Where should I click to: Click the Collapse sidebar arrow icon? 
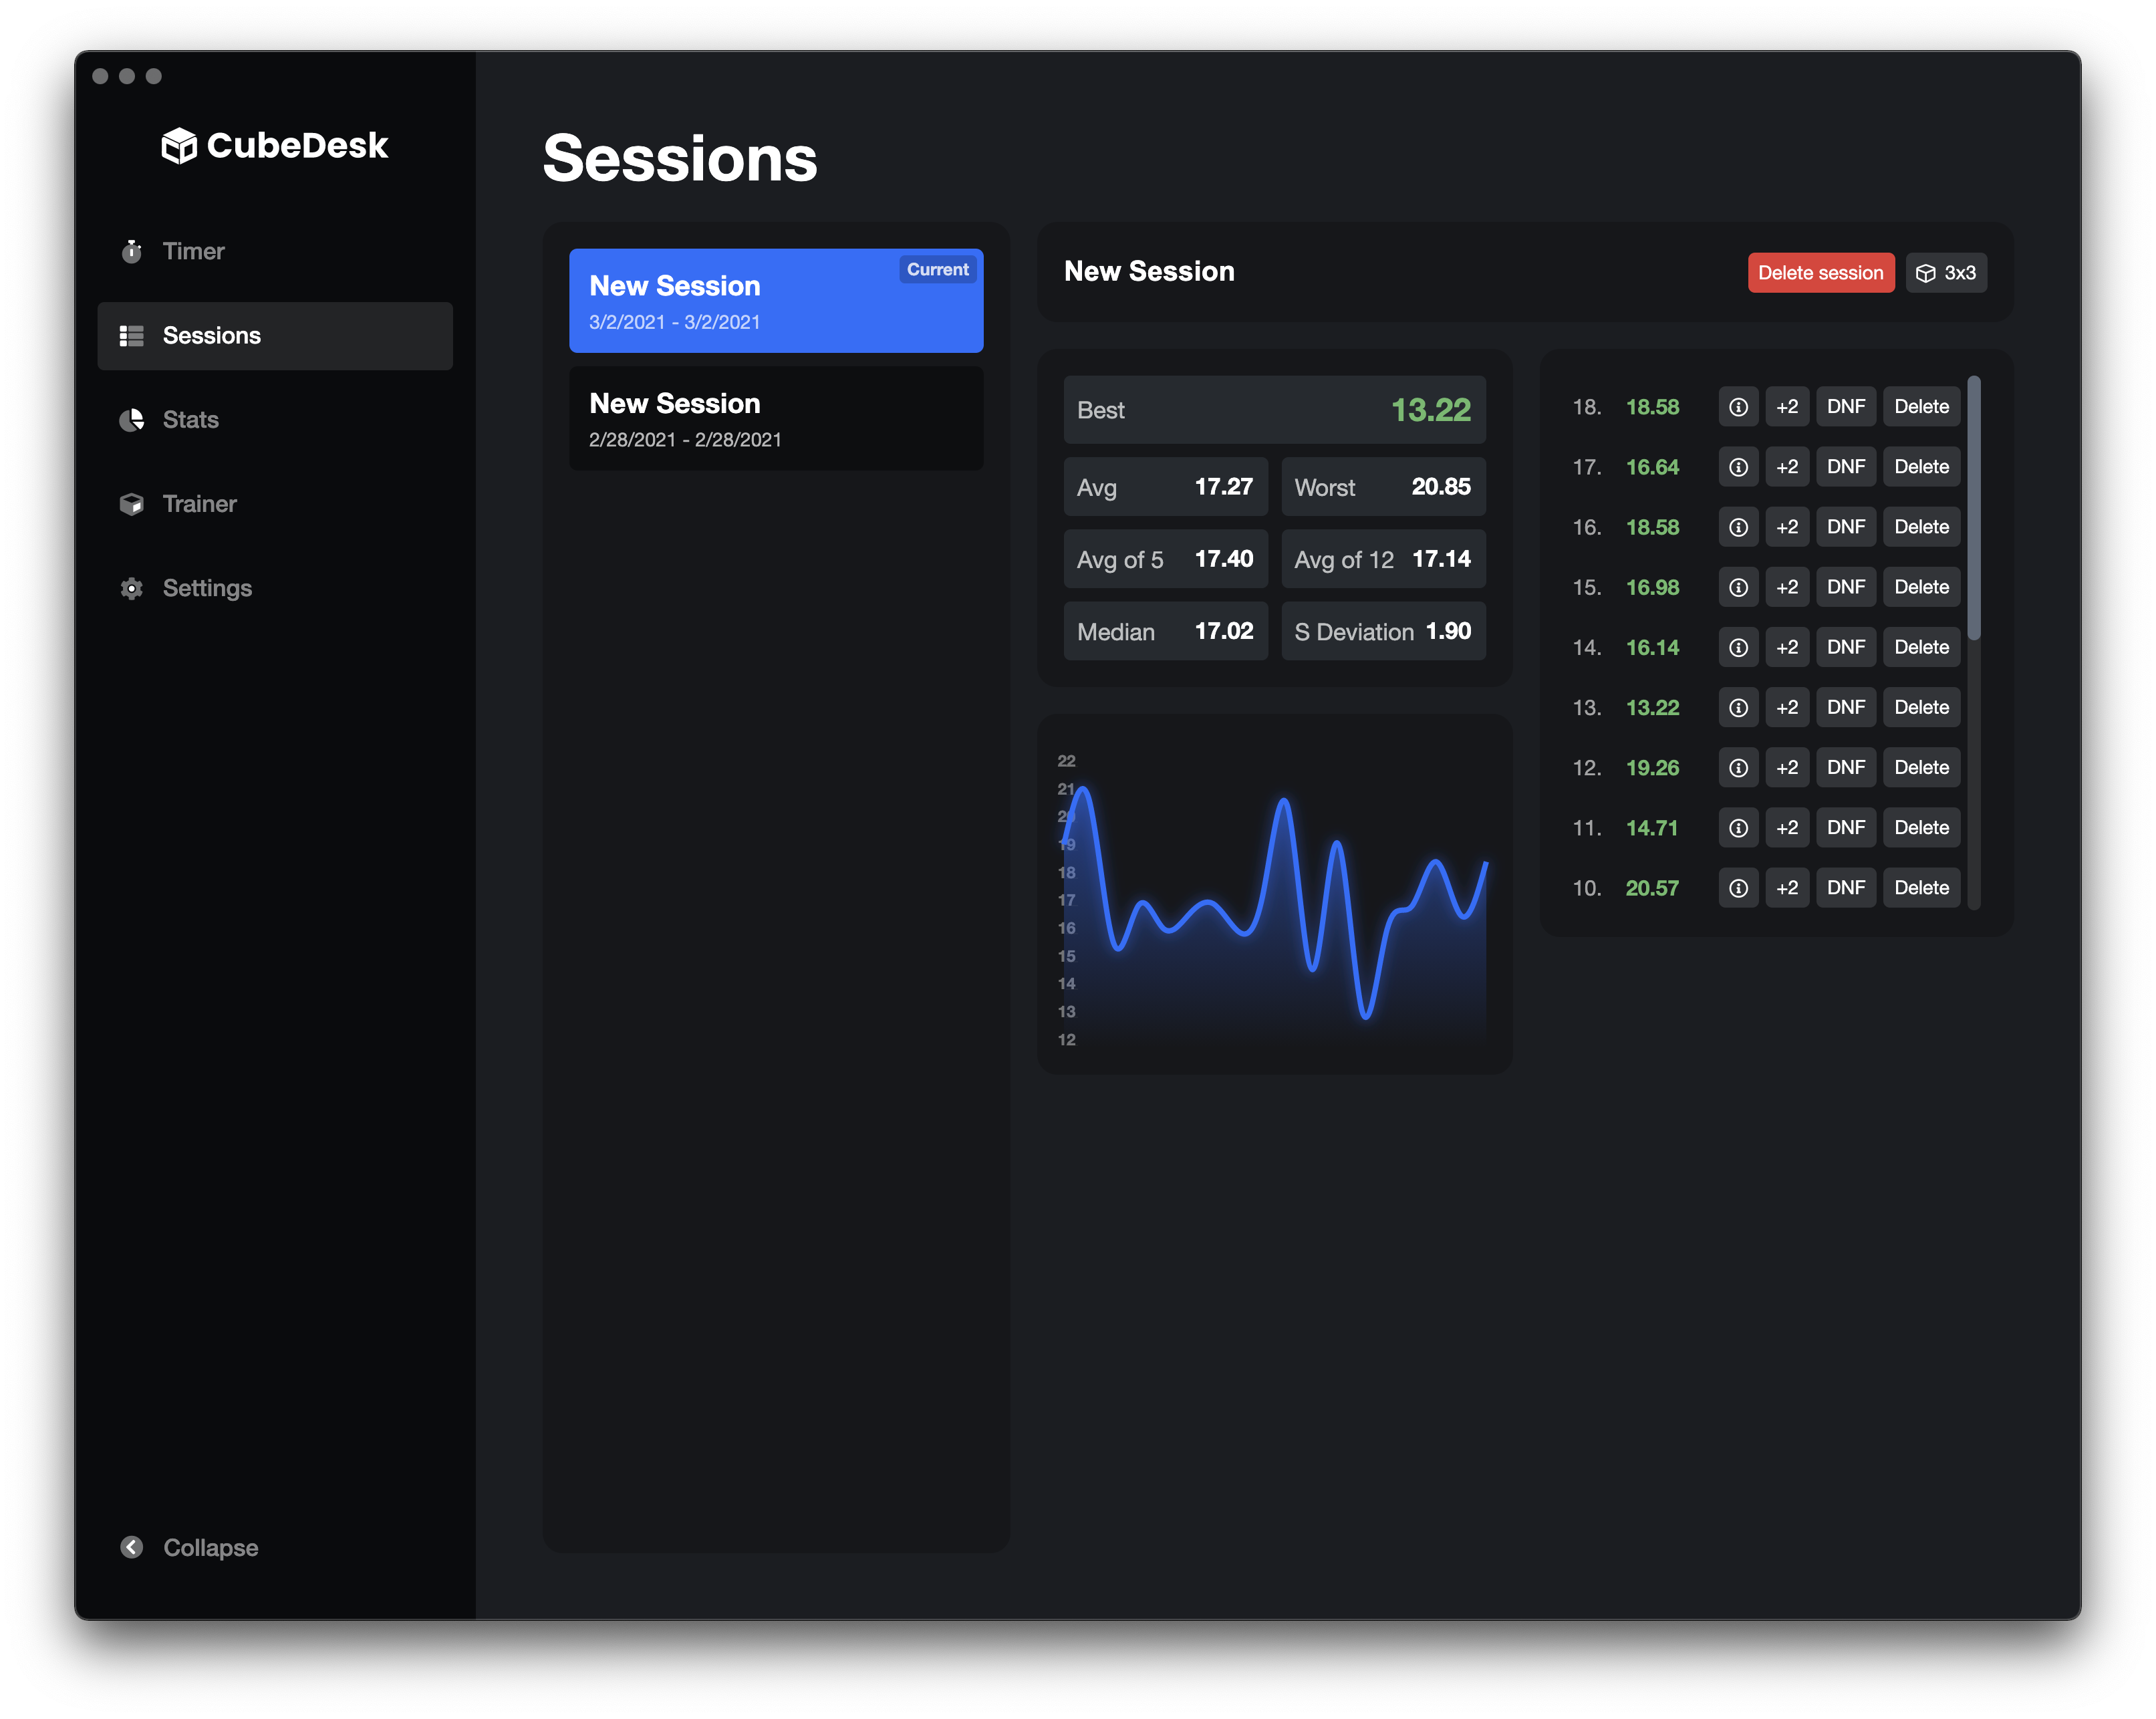[132, 1547]
